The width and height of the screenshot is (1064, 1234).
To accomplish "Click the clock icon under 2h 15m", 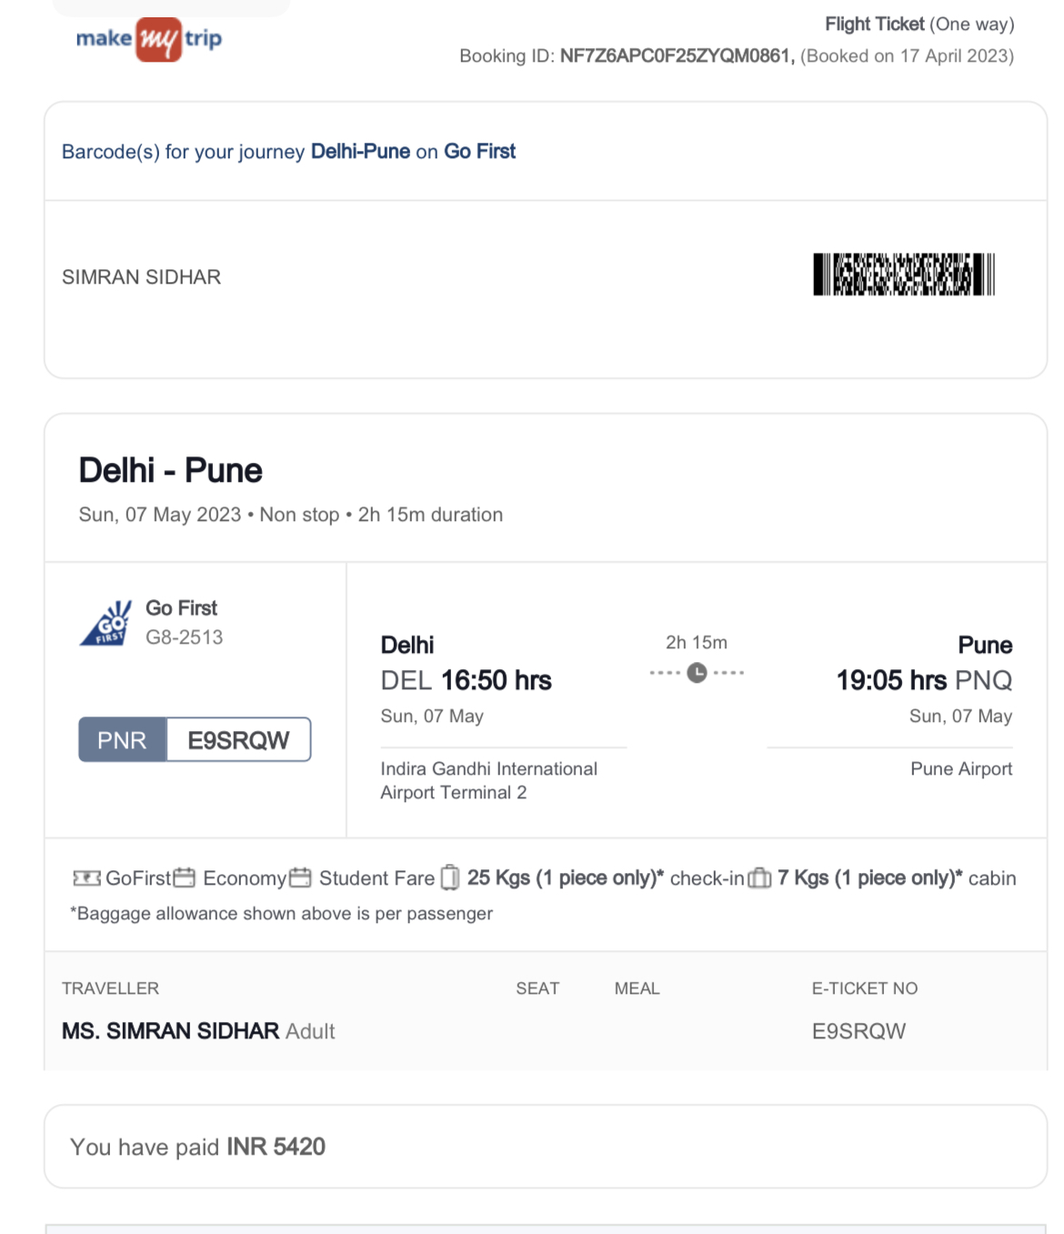I will point(697,673).
